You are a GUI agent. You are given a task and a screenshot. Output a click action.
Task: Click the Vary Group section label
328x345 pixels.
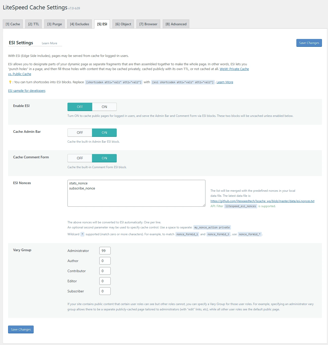point(22,250)
